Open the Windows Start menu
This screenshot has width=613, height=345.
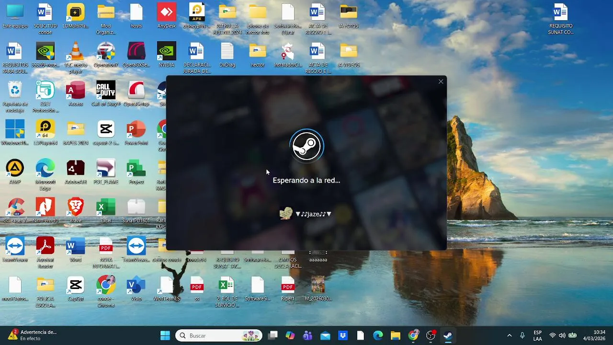[x=165, y=335]
